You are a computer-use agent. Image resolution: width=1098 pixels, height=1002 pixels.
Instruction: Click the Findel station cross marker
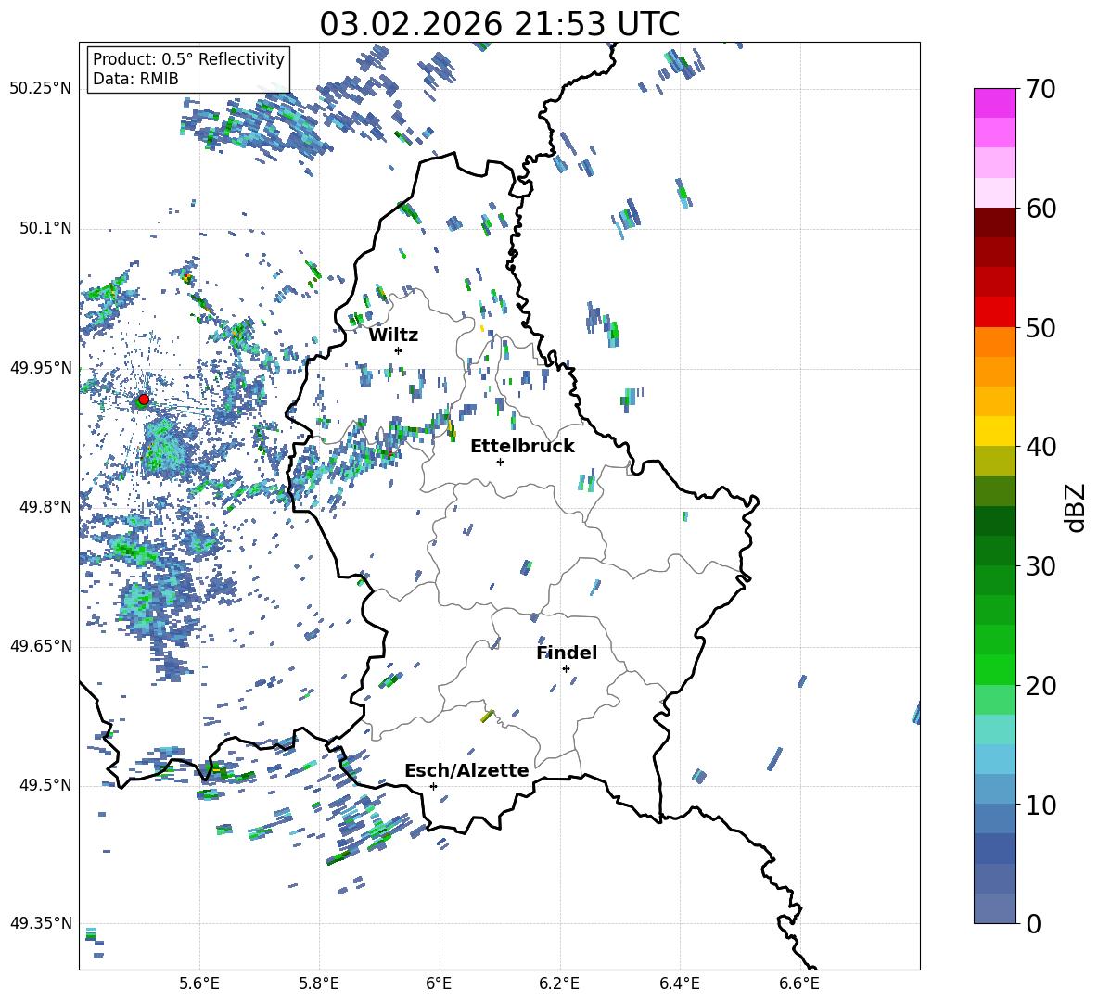pos(566,668)
